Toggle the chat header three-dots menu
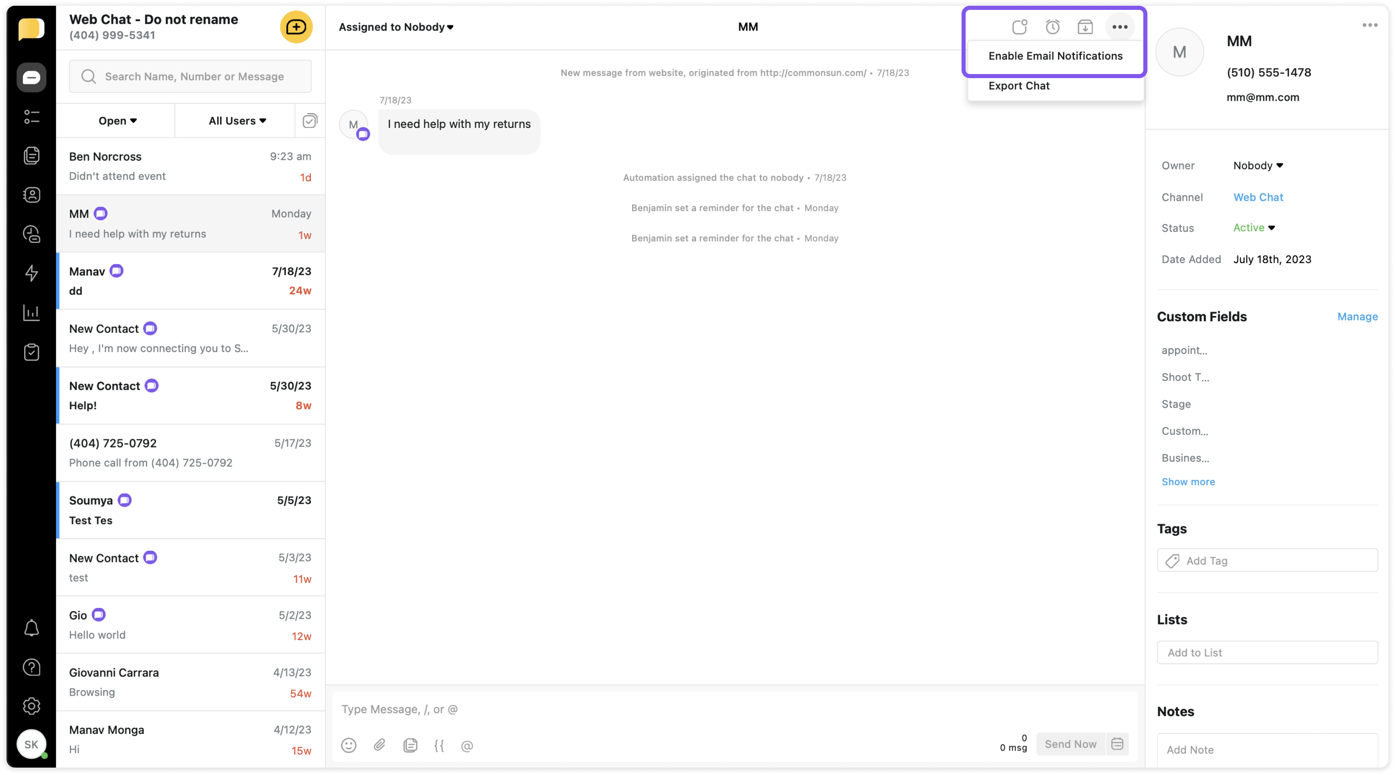The height and width of the screenshot is (775, 1395). coord(1120,27)
